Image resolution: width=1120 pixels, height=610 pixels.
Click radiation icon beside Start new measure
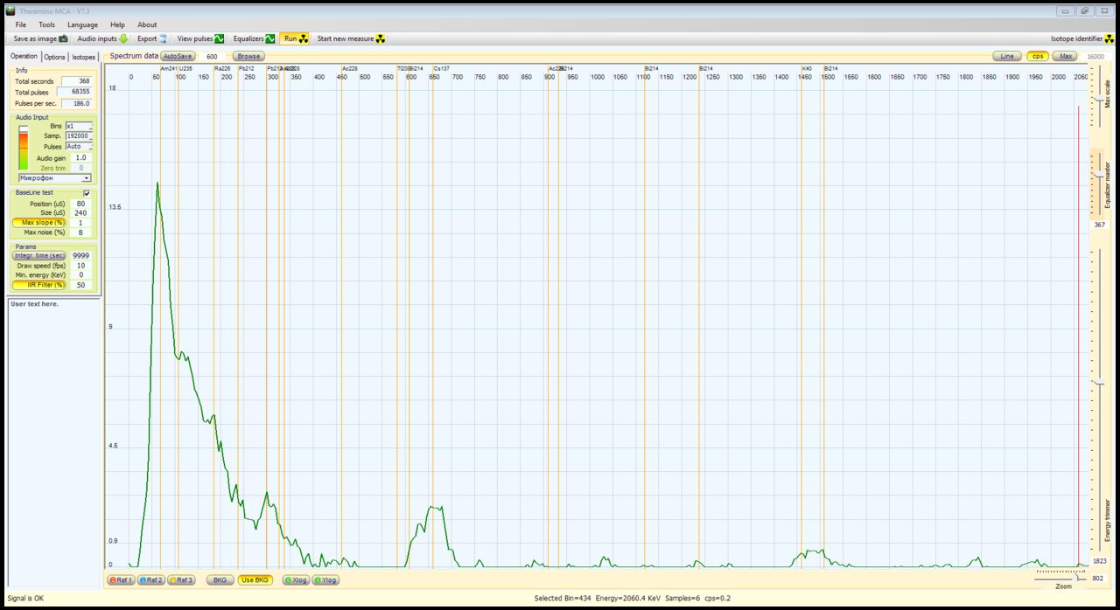(x=381, y=38)
